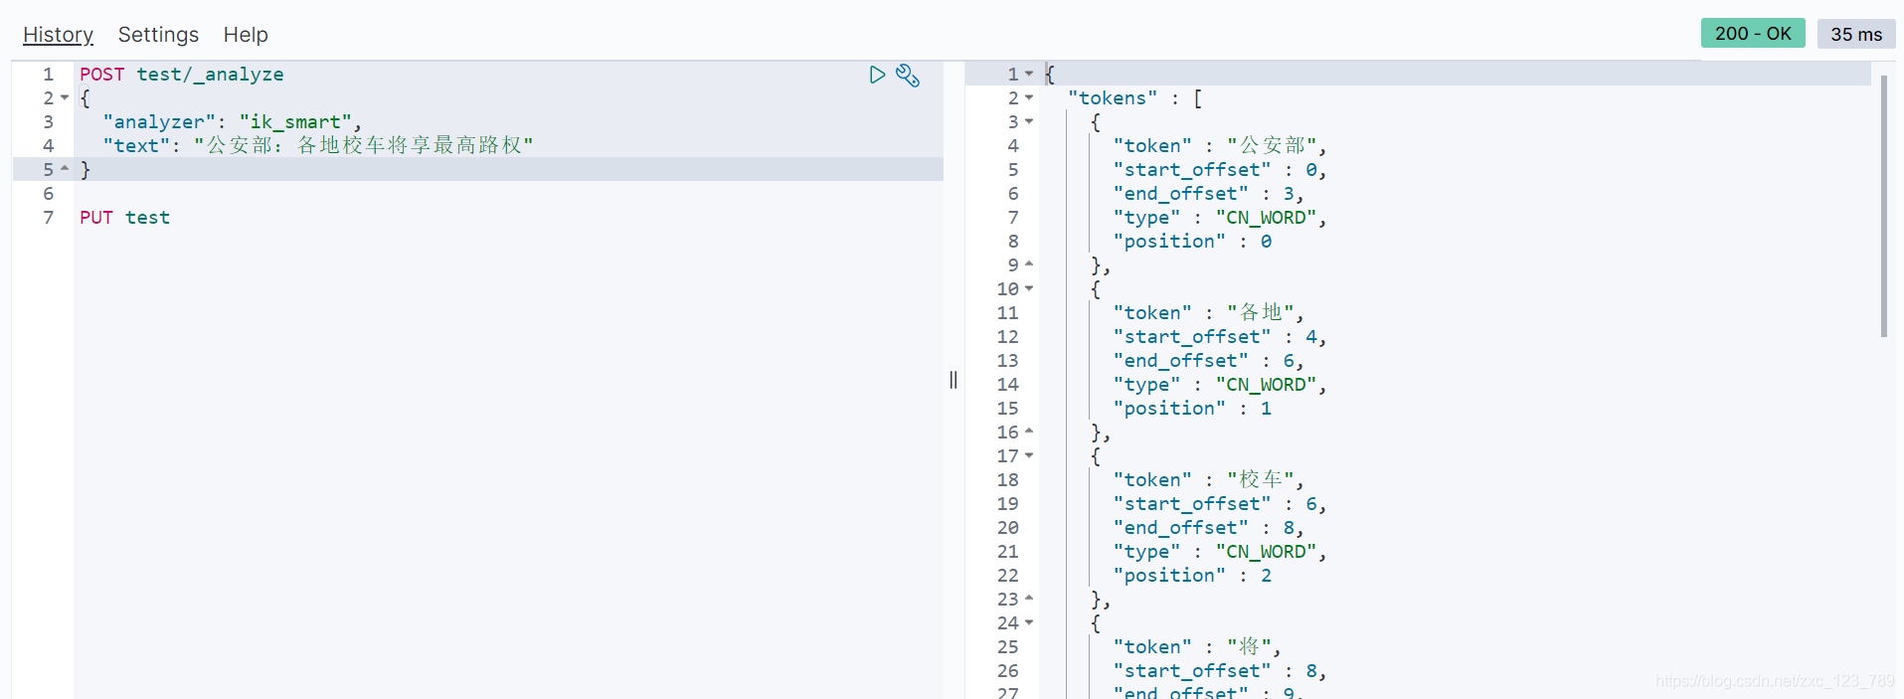
Task: Click "position" : 2 line
Action: 1193,576
